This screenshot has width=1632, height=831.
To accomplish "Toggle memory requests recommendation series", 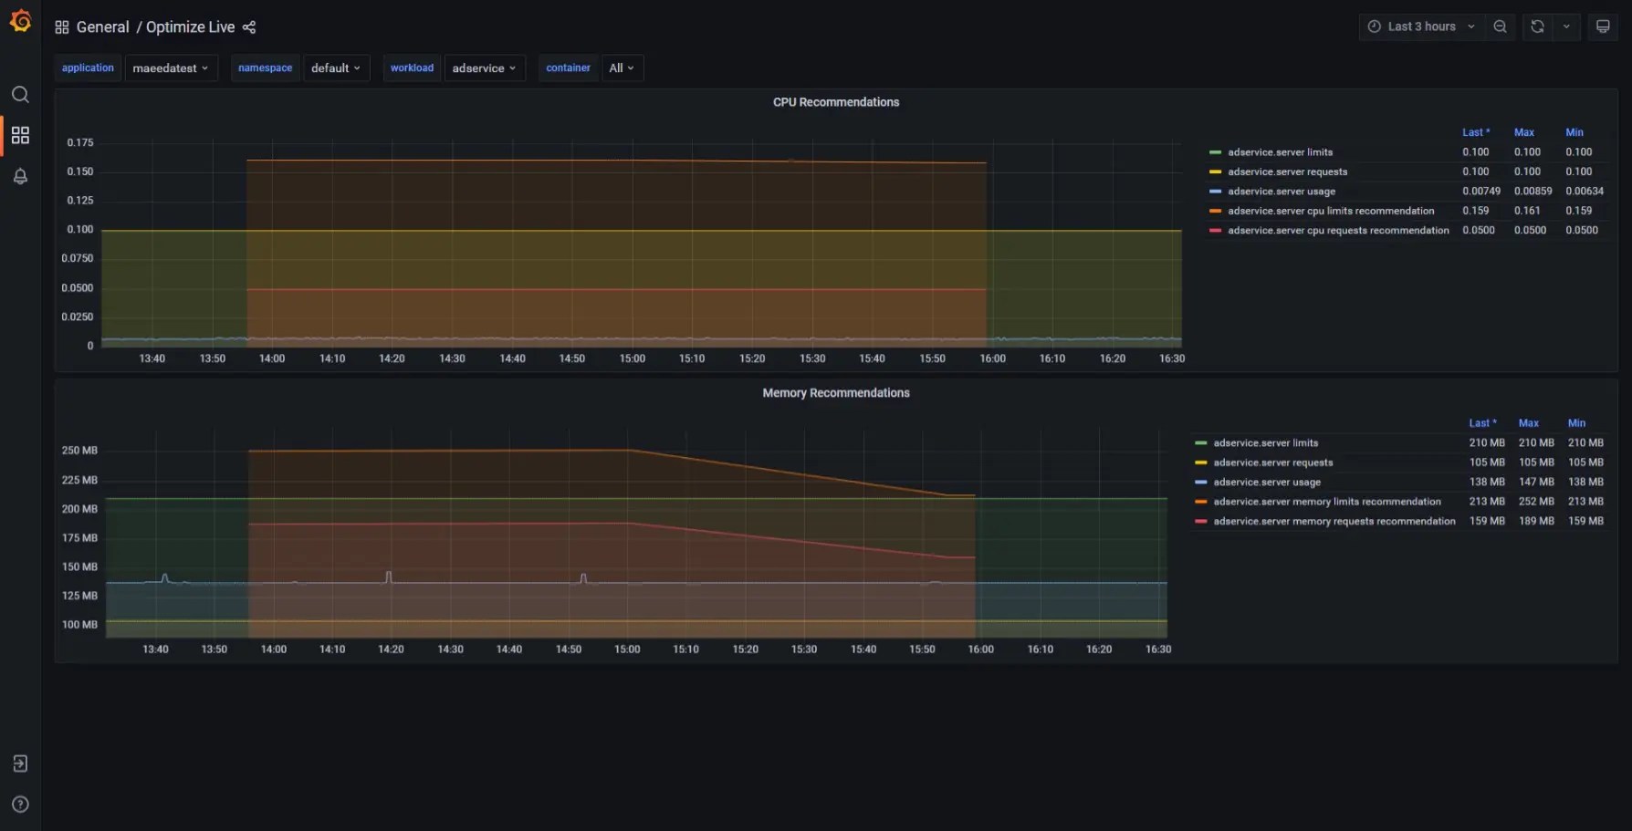I will coord(1334,522).
